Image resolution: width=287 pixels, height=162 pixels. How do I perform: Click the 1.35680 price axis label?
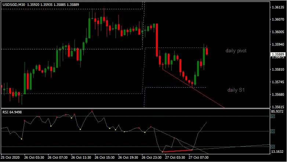(x=278, y=94)
